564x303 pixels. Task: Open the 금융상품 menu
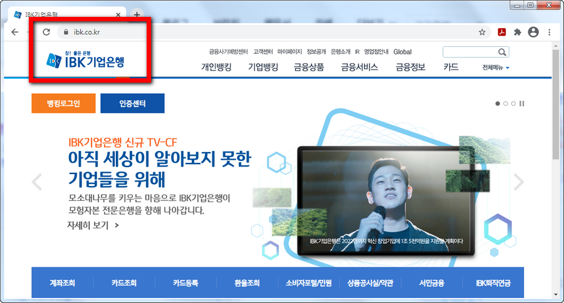click(x=308, y=67)
